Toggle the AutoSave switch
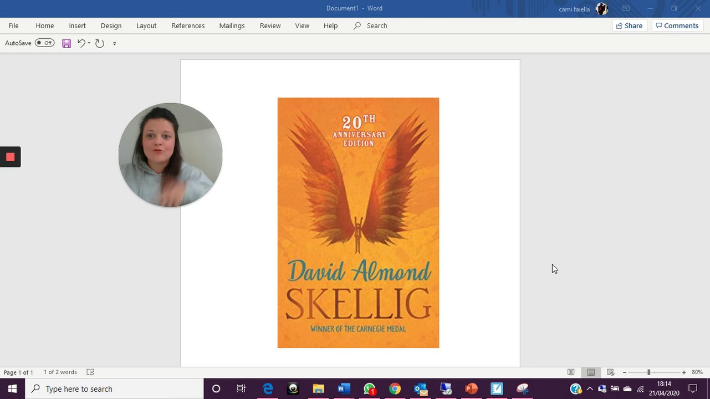This screenshot has height=399, width=710. (x=44, y=43)
